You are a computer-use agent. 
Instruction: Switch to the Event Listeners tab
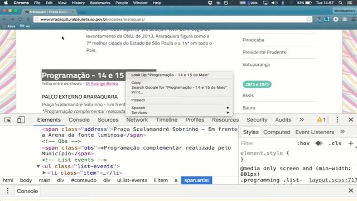[x=315, y=132]
